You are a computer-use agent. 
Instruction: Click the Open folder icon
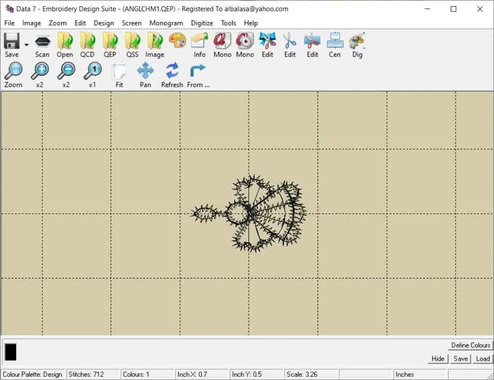[x=65, y=41]
